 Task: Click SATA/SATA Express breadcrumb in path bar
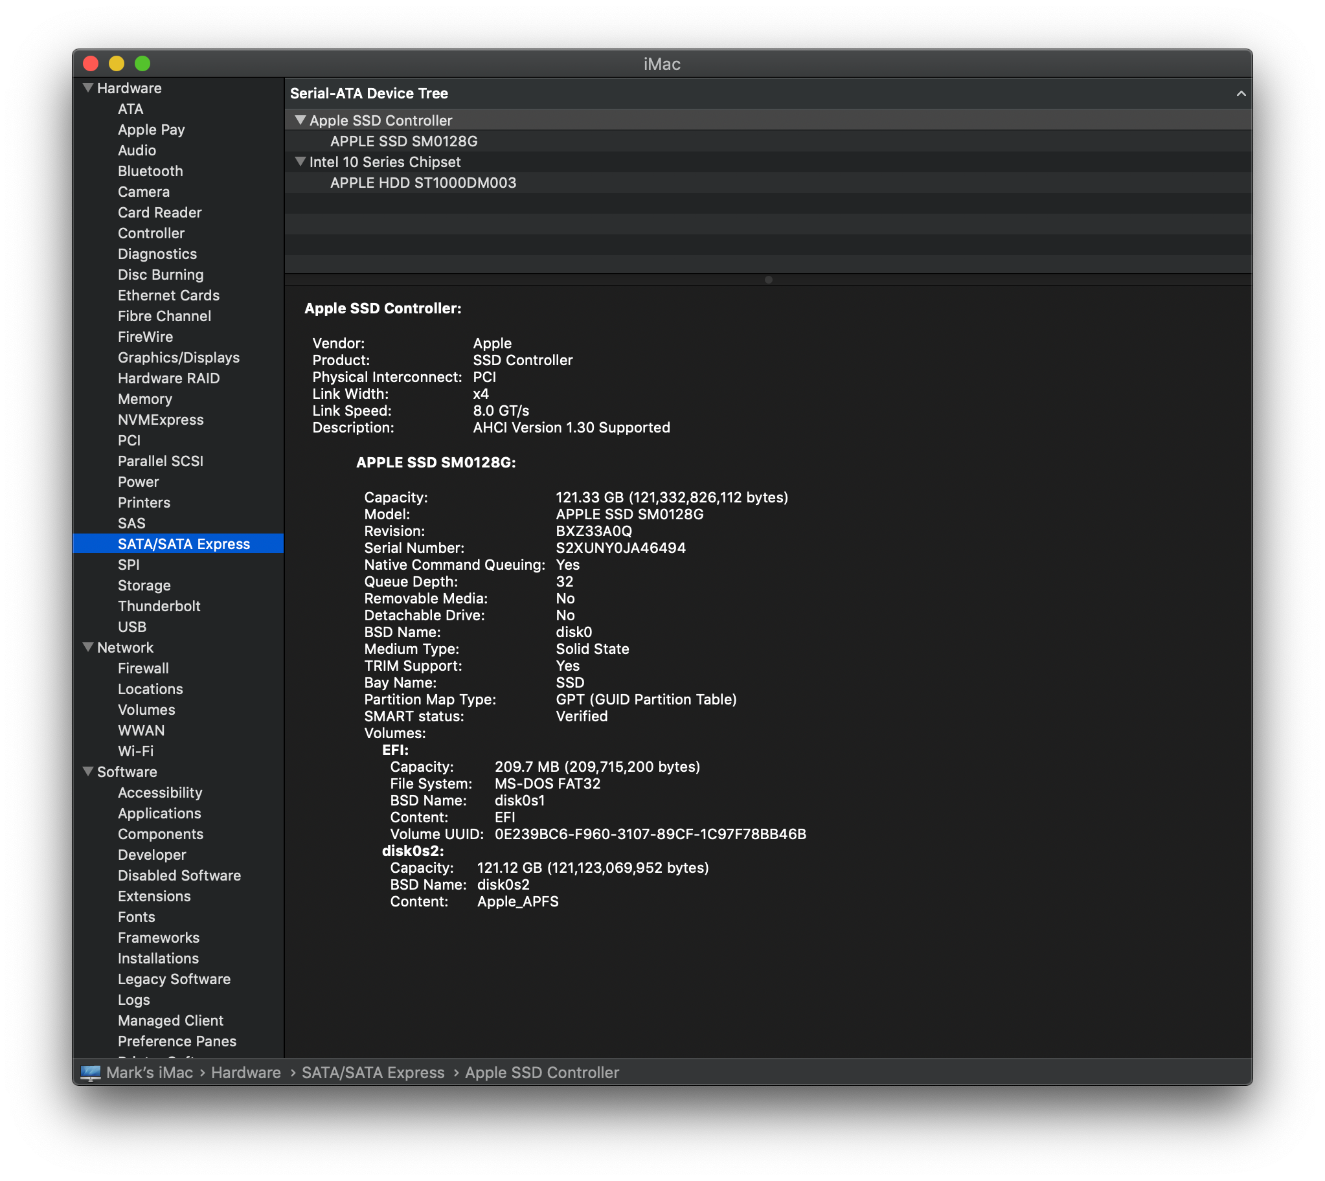point(373,1074)
